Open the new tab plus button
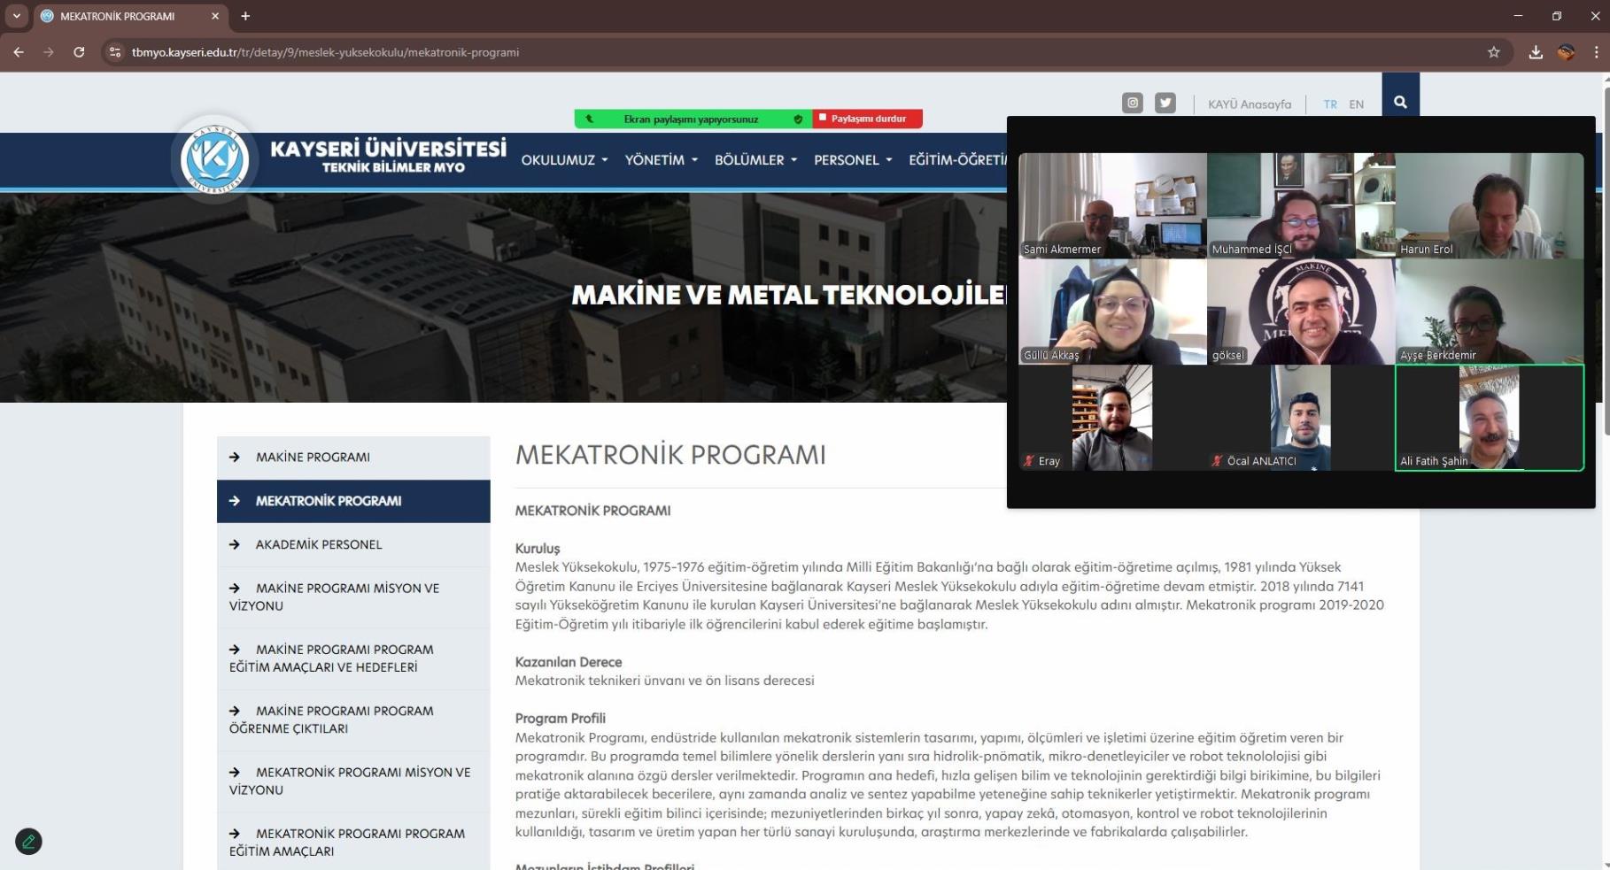 point(245,16)
